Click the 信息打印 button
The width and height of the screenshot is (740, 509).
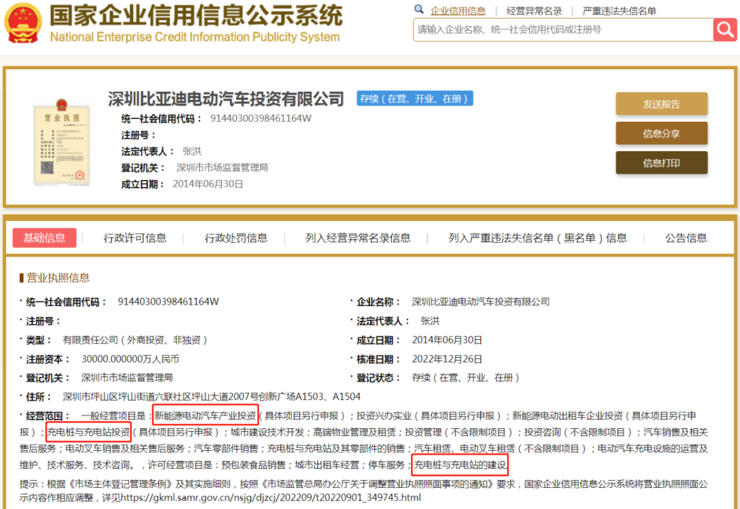click(x=661, y=164)
